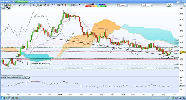
Task: Open the 1000 unités dropdown
Action: 127,5
